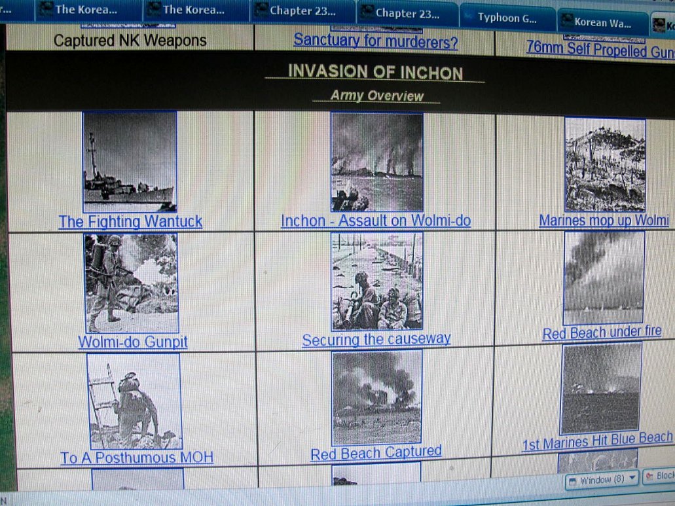The image size is (675, 506).
Task: Click the Block button in the status bar
Action: coord(659,477)
